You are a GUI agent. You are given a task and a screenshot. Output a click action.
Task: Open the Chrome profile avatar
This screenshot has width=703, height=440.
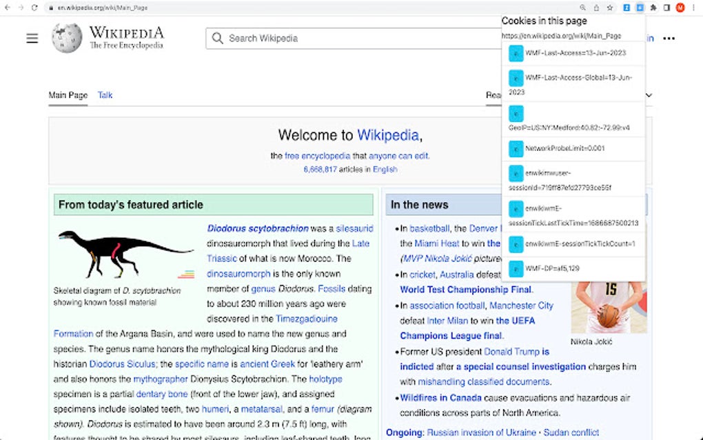(x=680, y=8)
